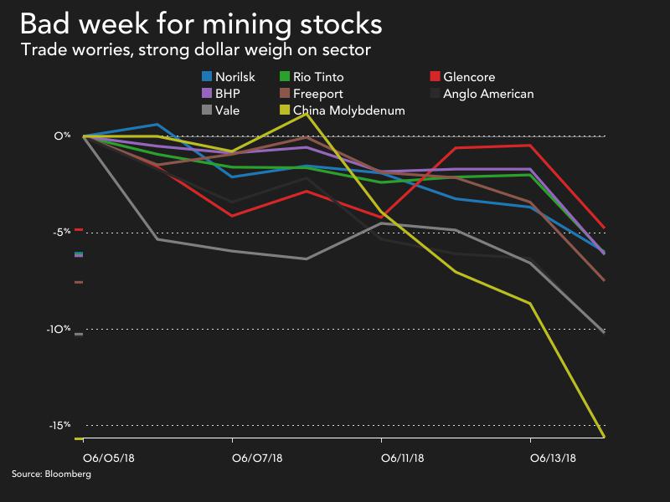Click the 0% y-axis label
670x502 pixels.
pos(63,136)
